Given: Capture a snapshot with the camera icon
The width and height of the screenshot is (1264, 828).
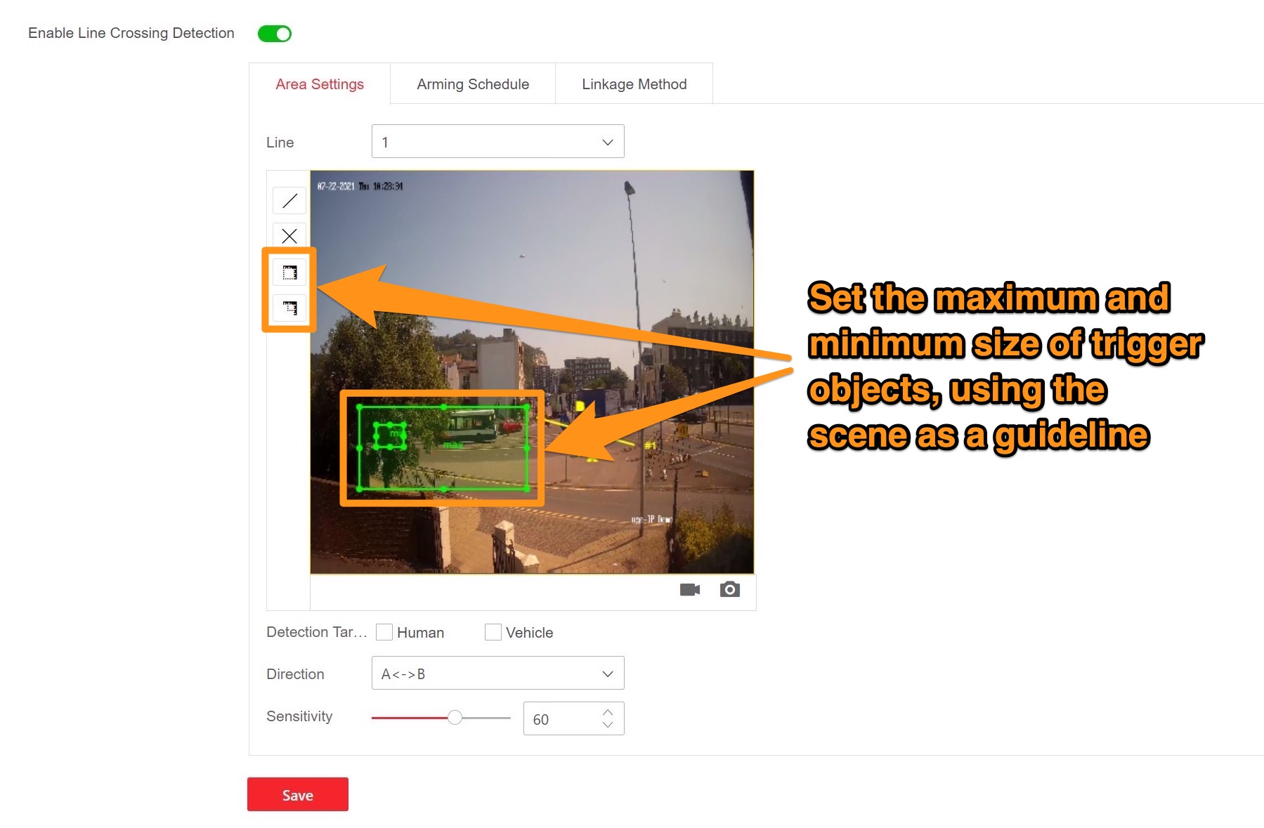Looking at the screenshot, I should click(729, 590).
